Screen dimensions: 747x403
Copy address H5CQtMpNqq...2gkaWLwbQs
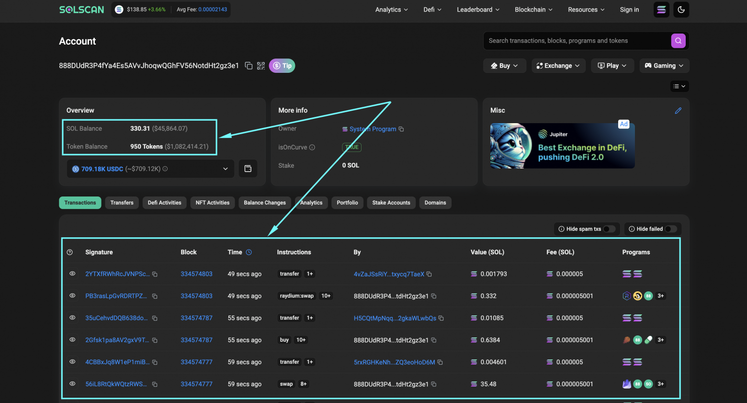pos(441,318)
